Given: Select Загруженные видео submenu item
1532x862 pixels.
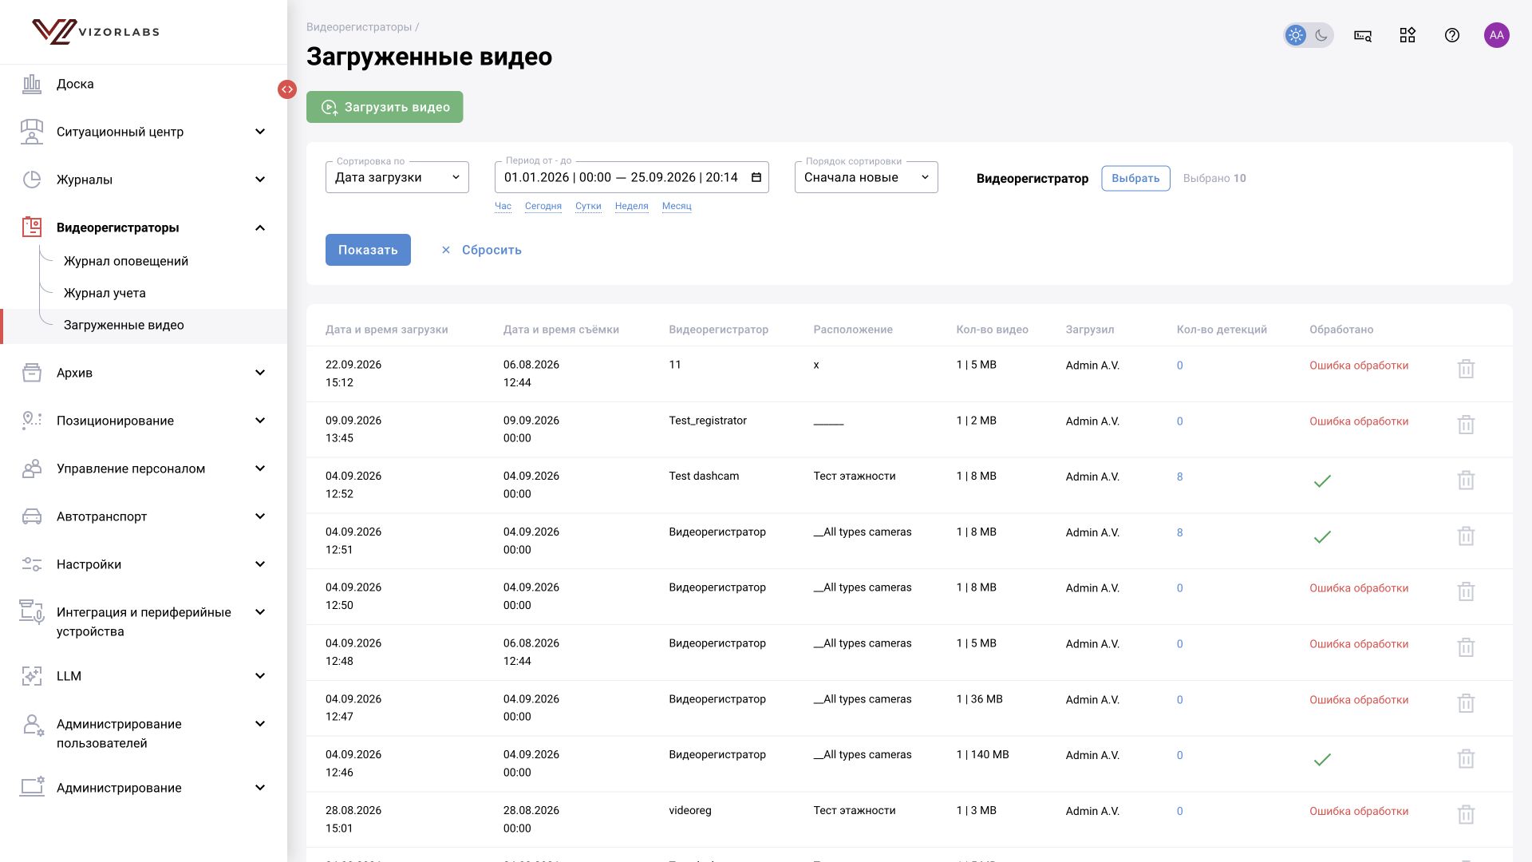Looking at the screenshot, I should click(x=124, y=325).
